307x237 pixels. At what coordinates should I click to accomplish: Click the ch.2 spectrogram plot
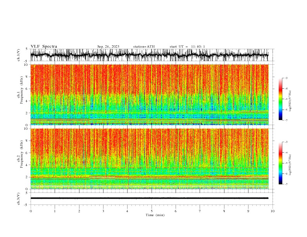click(149, 159)
